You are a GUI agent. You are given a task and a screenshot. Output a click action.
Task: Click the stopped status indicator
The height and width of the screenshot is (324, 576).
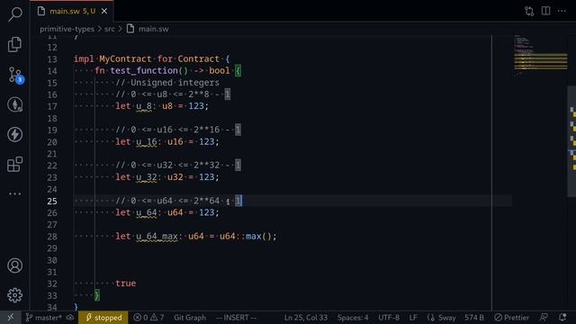click(103, 318)
